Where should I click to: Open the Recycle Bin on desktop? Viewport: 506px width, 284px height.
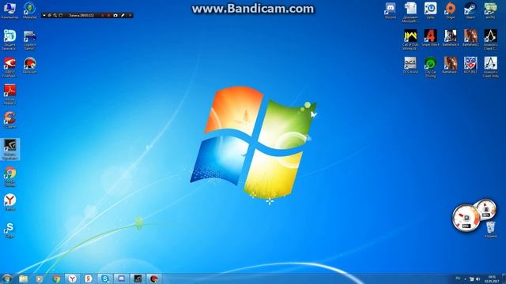point(490,230)
